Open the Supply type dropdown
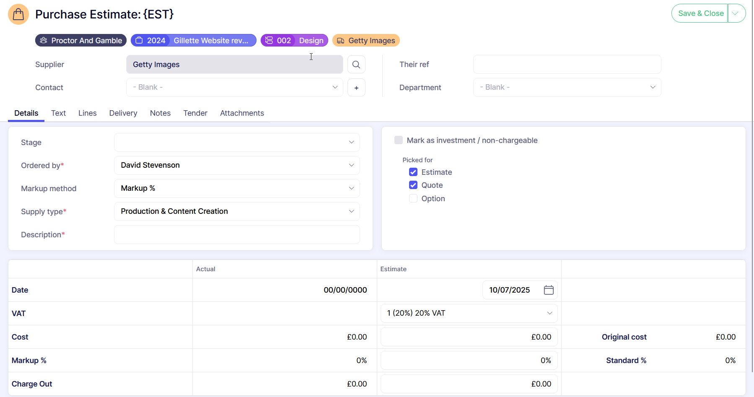This screenshot has height=397, width=754. click(x=237, y=212)
